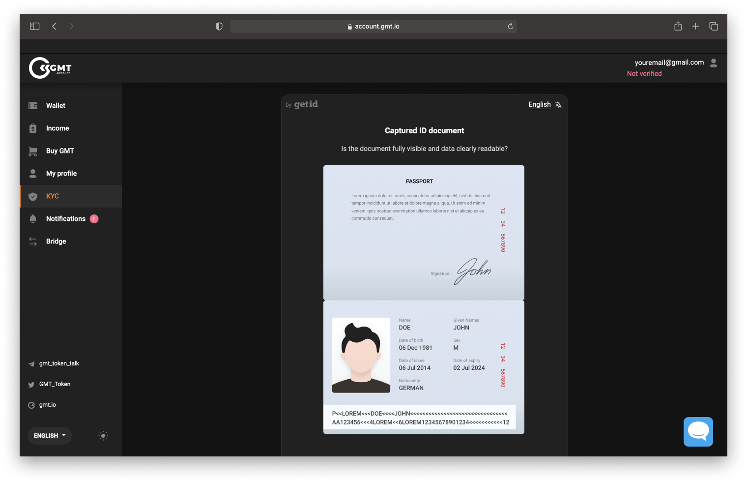Click the Bridge swap arrows icon
Image resolution: width=747 pixels, height=482 pixels.
(33, 241)
